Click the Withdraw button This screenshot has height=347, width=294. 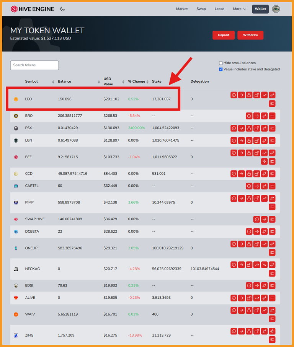coord(250,35)
